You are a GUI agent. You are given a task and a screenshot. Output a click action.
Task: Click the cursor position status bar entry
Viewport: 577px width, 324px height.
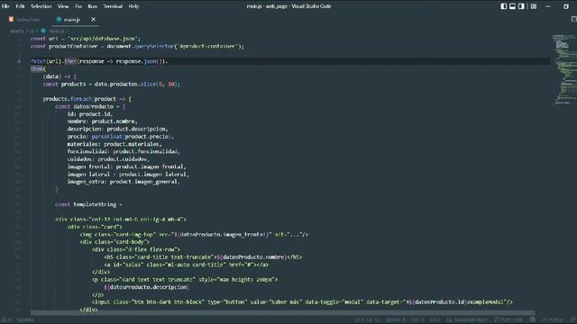(367, 320)
